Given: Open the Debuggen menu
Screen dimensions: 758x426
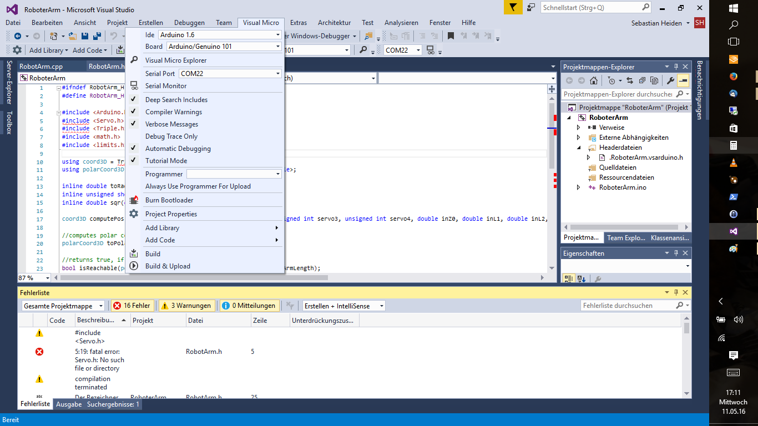Looking at the screenshot, I should pos(189,23).
